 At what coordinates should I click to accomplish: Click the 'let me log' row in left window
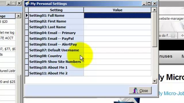coord(8,33)
